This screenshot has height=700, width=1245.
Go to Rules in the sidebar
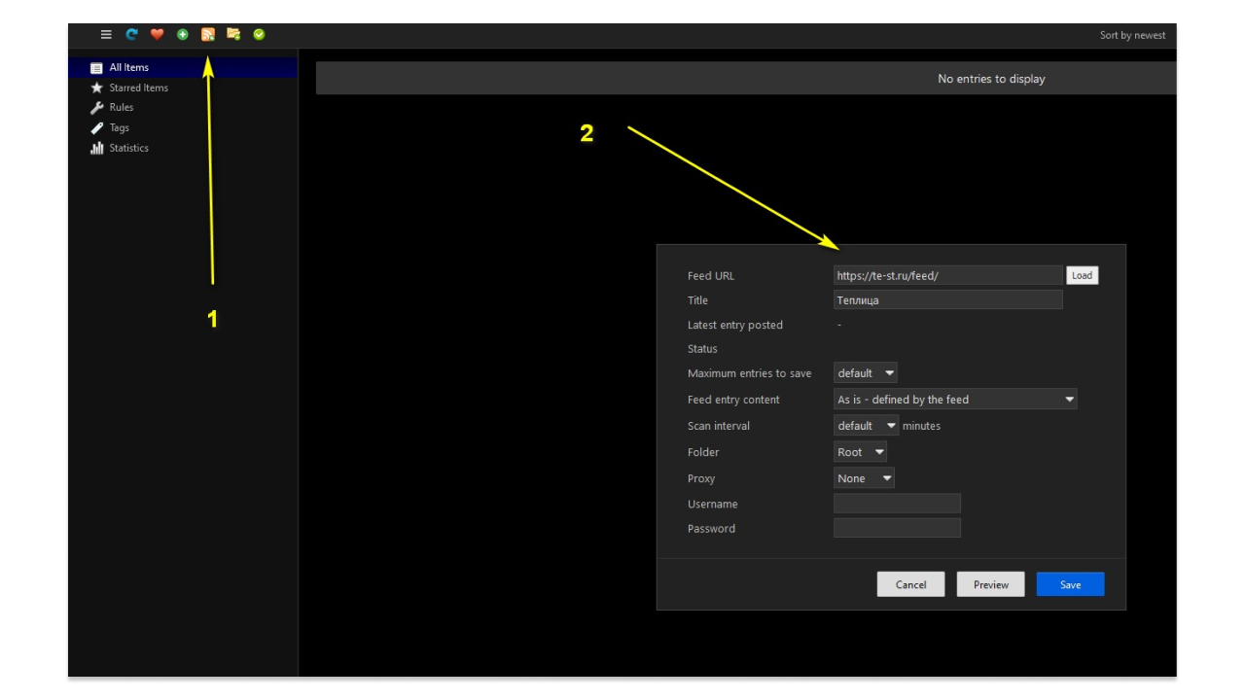point(121,107)
